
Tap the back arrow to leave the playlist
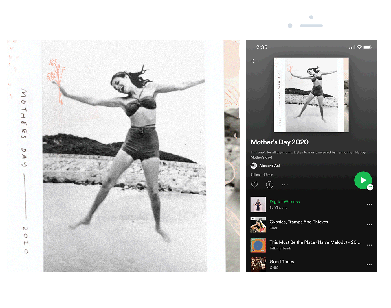253,61
